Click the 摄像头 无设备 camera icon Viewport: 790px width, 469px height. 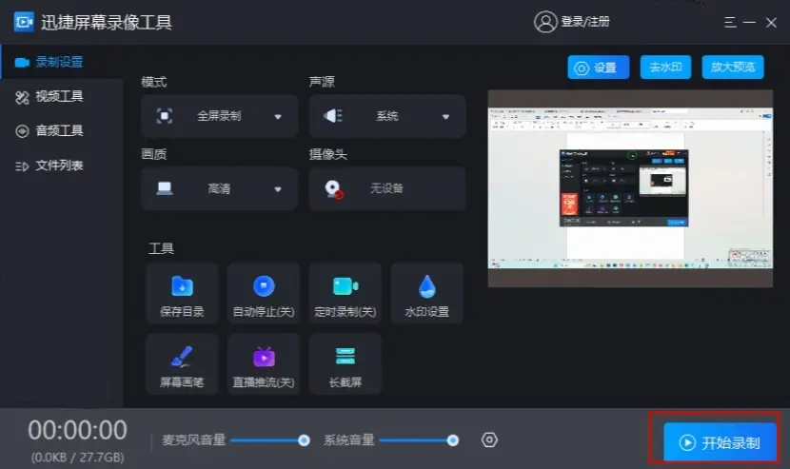click(x=333, y=188)
